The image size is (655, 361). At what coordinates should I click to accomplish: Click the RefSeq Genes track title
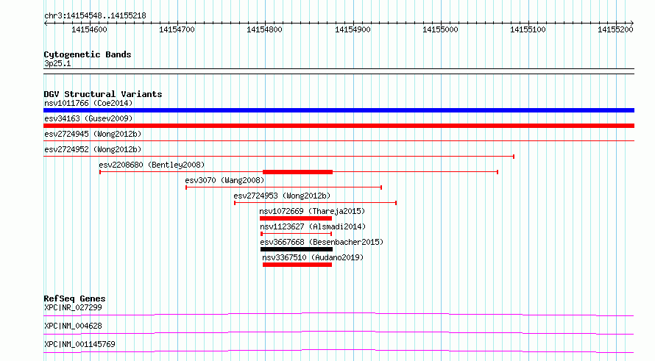coord(74,299)
